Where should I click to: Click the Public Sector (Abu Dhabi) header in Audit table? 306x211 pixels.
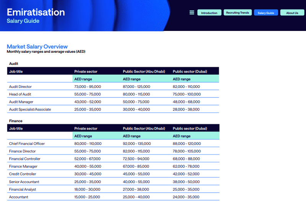[x=144, y=71]
